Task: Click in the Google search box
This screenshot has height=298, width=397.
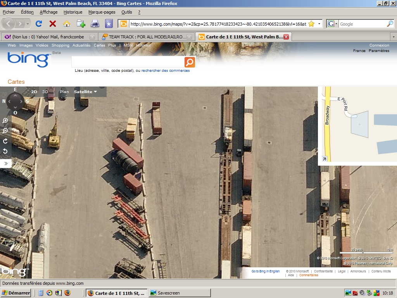Action: pyautogui.click(x=362, y=24)
